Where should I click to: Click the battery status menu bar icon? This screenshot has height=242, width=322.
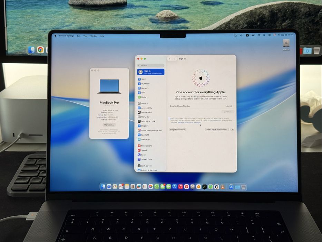click(x=253, y=35)
